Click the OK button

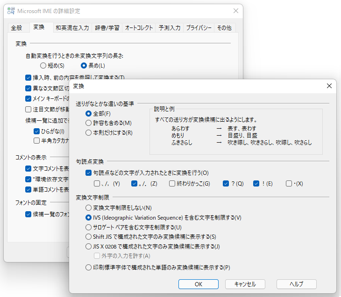tap(199, 284)
